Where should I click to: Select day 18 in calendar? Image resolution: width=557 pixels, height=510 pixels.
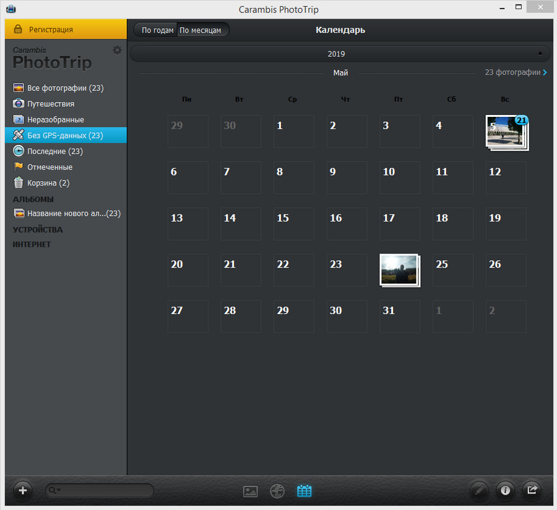(x=453, y=224)
